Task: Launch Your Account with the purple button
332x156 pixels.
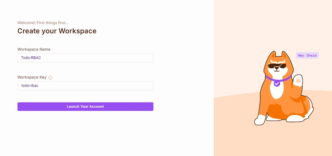Action: coord(85,107)
